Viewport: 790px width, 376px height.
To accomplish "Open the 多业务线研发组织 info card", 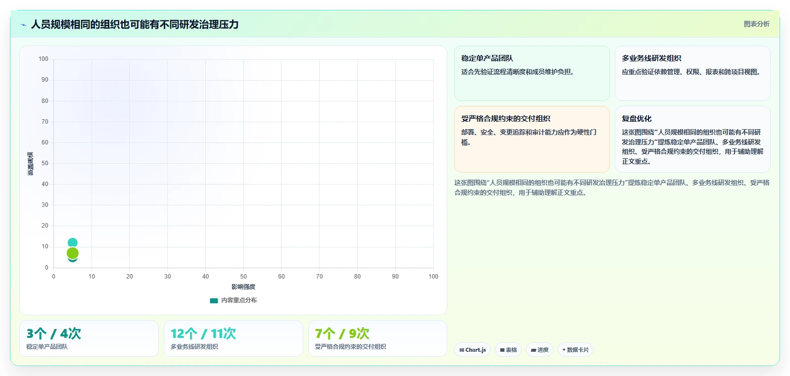I will pyautogui.click(x=693, y=73).
